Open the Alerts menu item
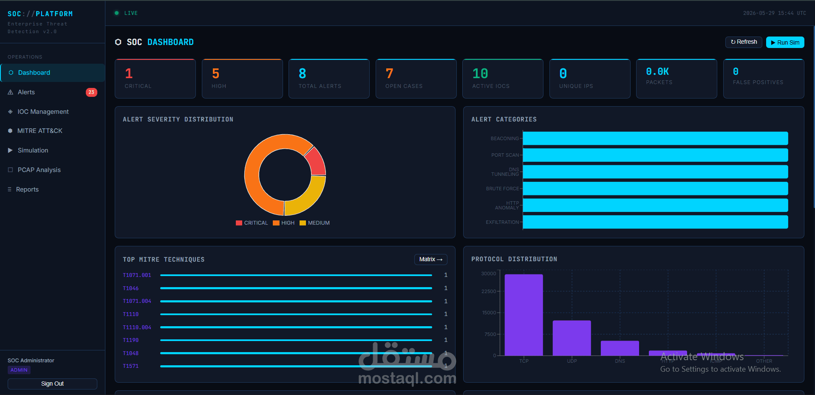815x395 pixels. pyautogui.click(x=53, y=92)
